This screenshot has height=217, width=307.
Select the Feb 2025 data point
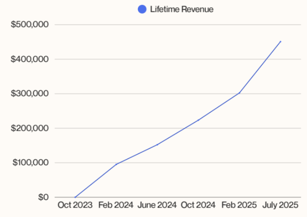(239, 93)
